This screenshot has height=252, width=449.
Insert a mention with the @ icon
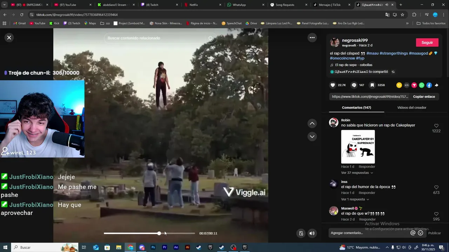coord(413,233)
